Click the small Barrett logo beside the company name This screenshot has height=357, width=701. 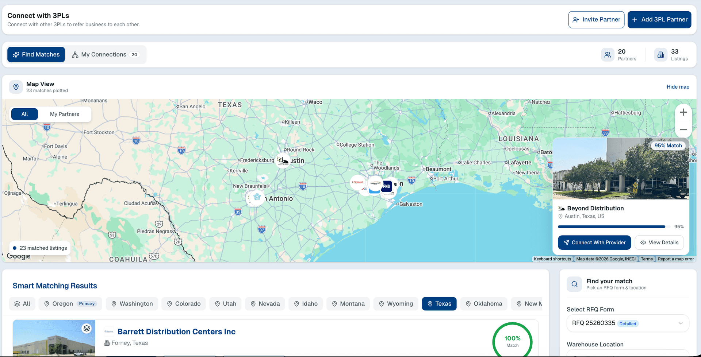point(109,331)
